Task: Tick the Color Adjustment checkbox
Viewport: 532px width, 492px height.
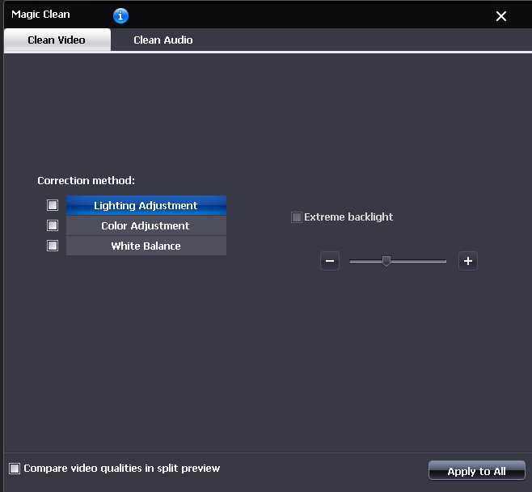Action: [53, 225]
